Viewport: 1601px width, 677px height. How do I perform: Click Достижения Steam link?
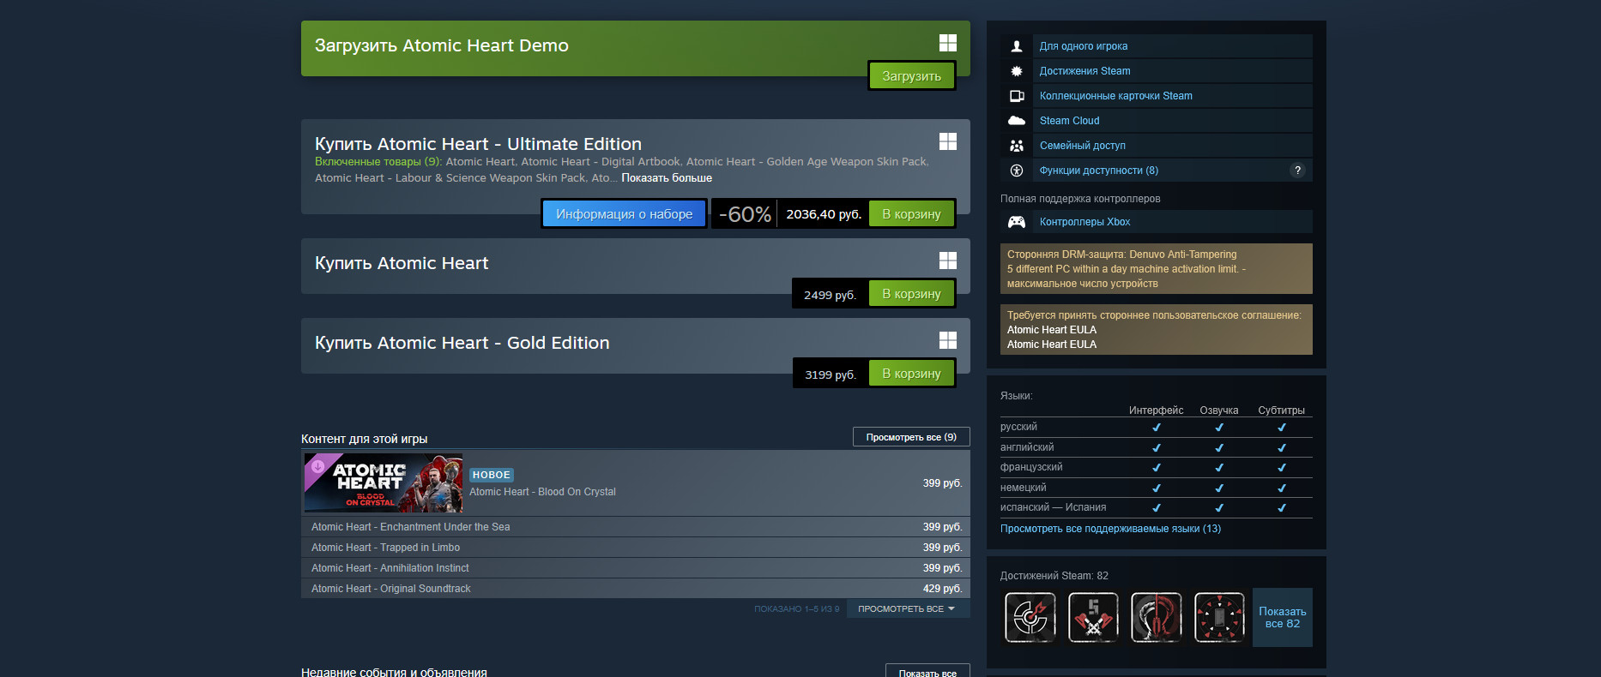coord(1084,71)
